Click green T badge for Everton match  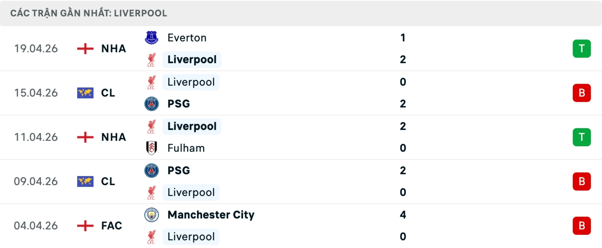582,49
